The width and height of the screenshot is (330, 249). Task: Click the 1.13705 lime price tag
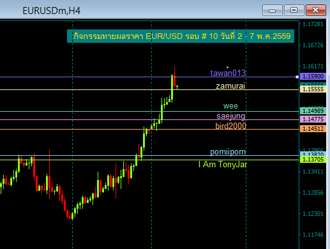click(x=313, y=160)
